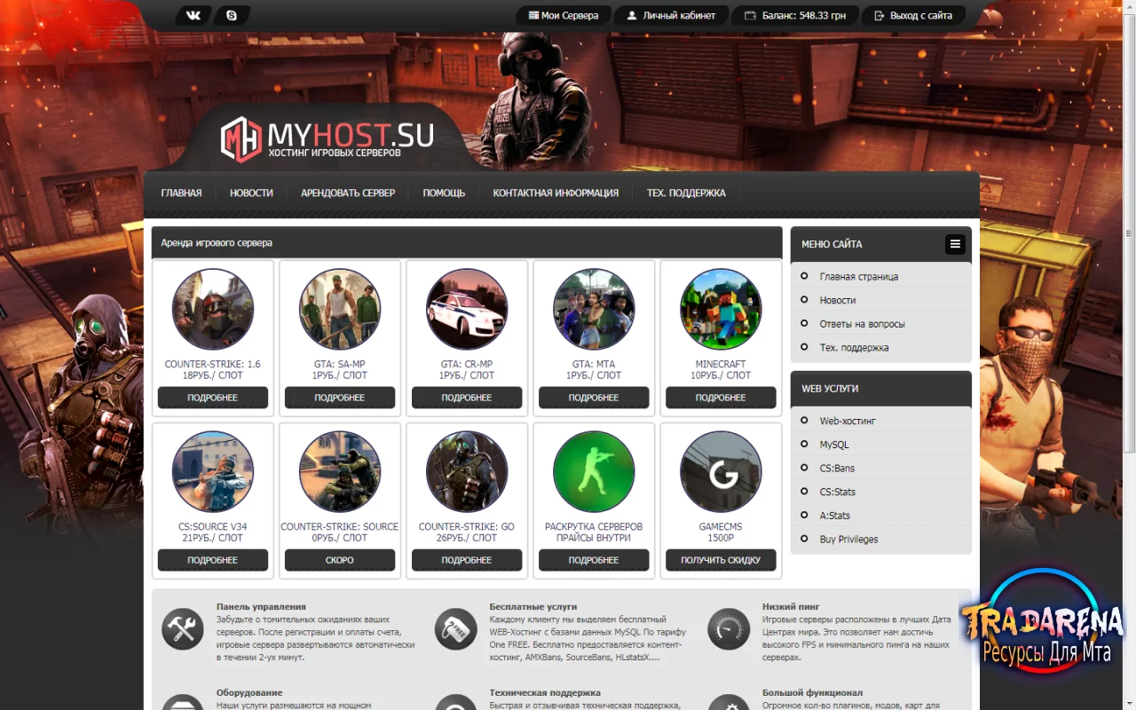This screenshot has width=1136, height=710.
Task: Click ПОДРОБНЕЕ under Minecraft
Action: point(721,398)
